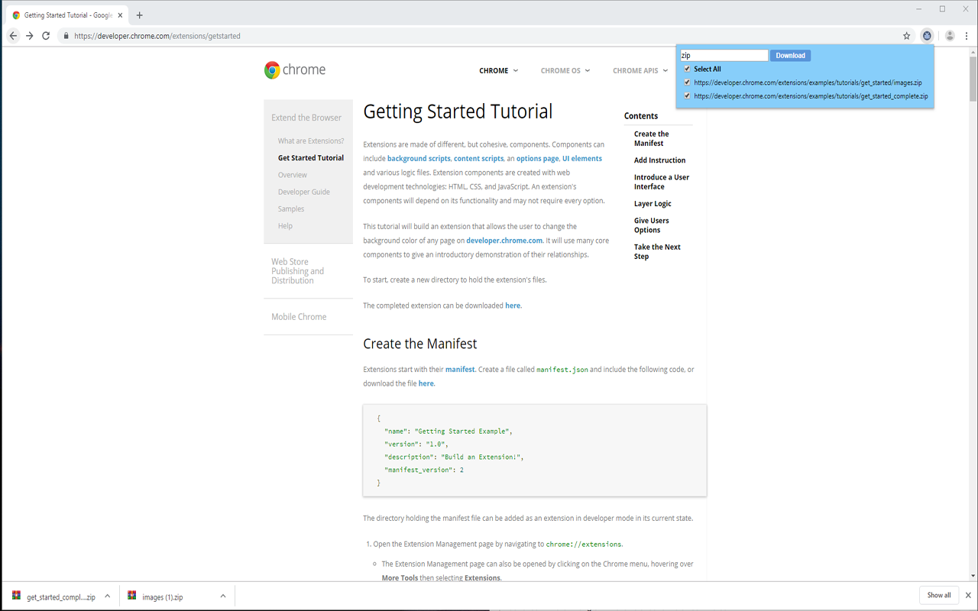Show all downloads
The width and height of the screenshot is (978, 611).
coord(939,595)
